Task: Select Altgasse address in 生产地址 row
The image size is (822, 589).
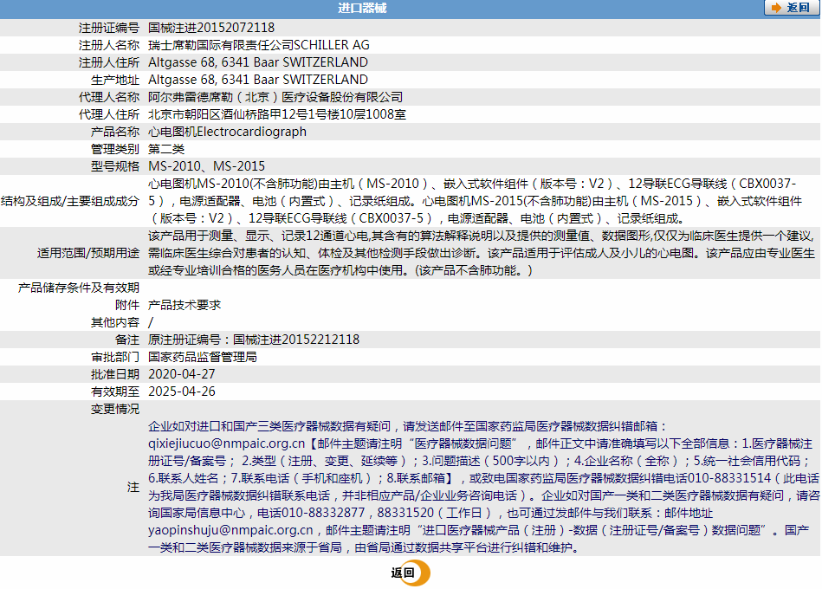Action: [258, 80]
